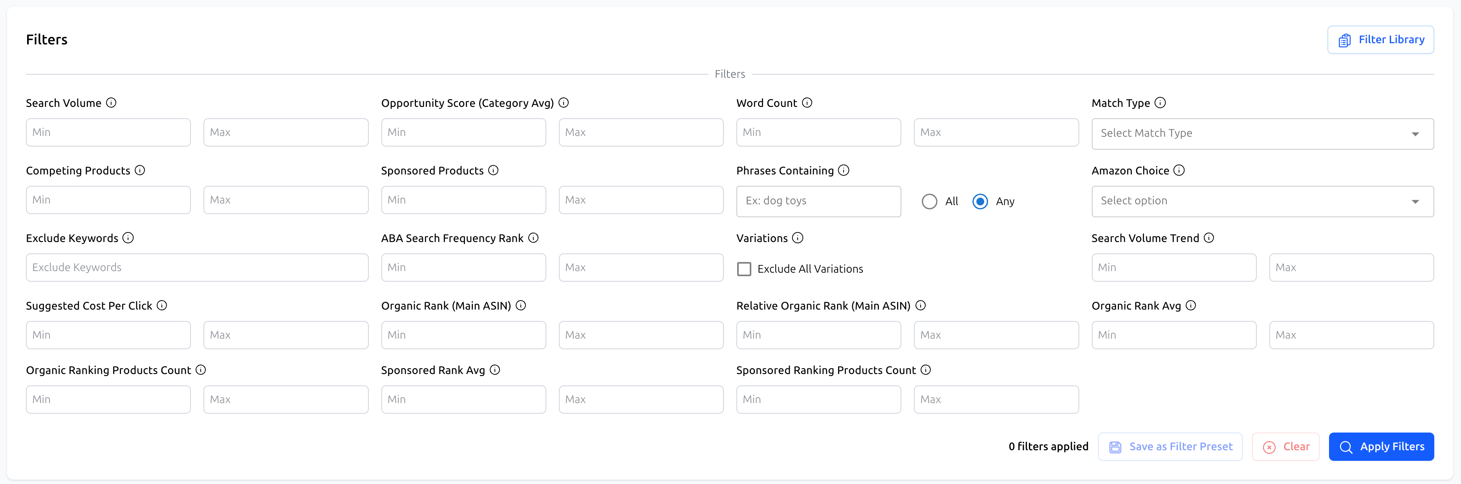Image resolution: width=1461 pixels, height=484 pixels.
Task: Click the Organic Ranking Products Count info icon
Action: click(201, 369)
